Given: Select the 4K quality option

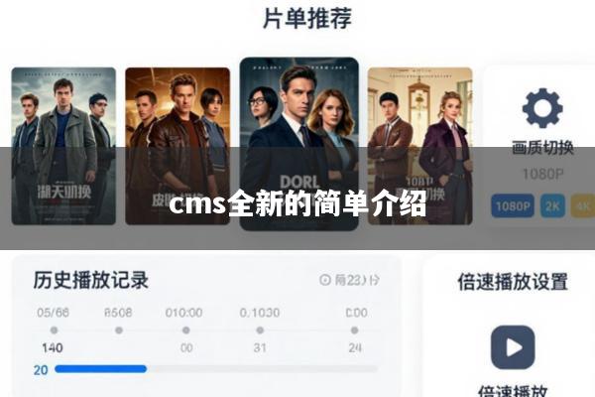Looking at the screenshot, I should coord(582,205).
